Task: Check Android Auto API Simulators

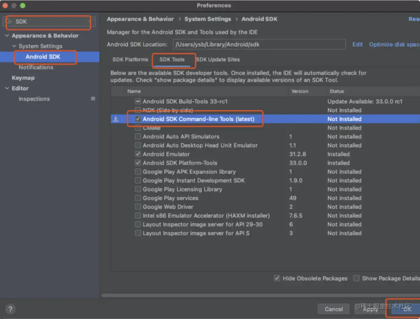Action: pos(138,137)
